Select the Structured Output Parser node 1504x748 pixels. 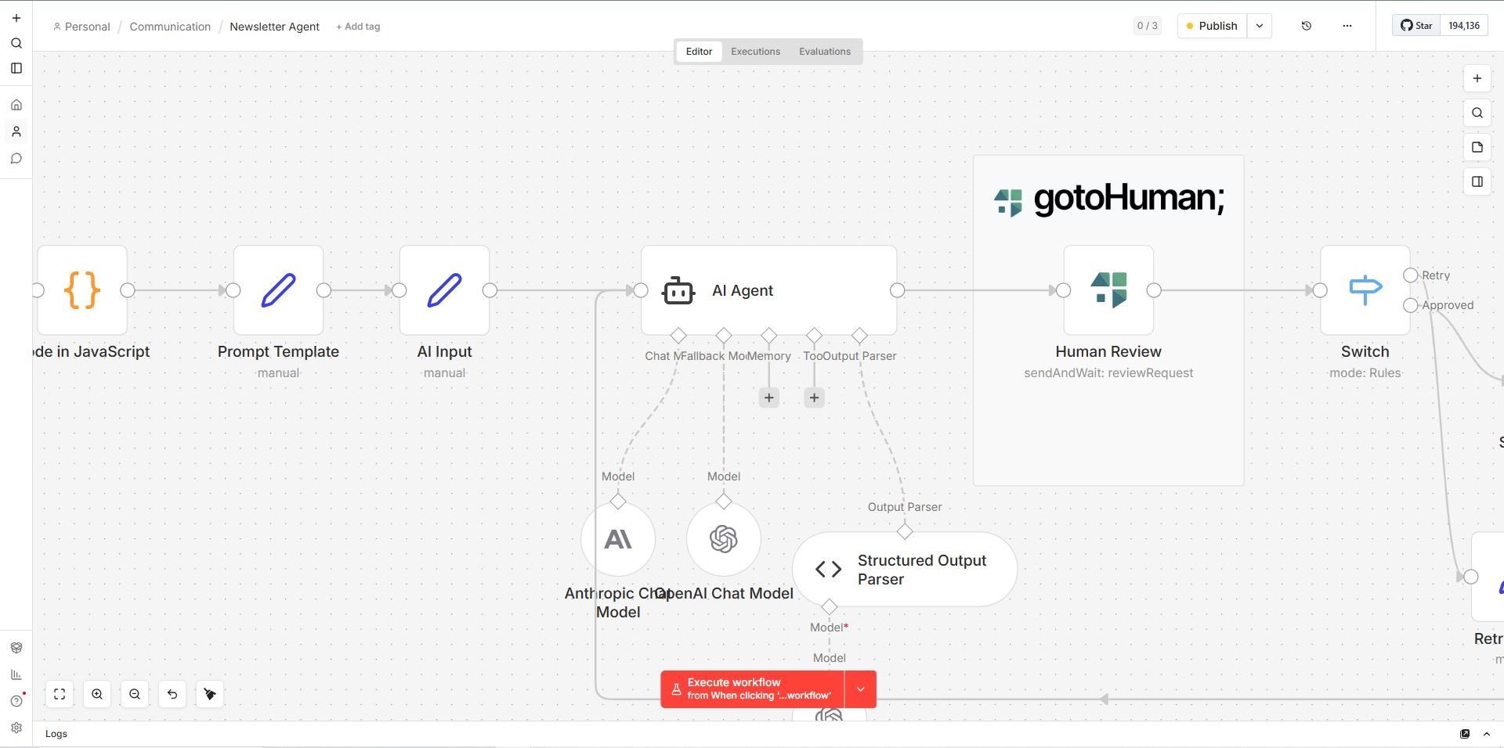(x=905, y=570)
